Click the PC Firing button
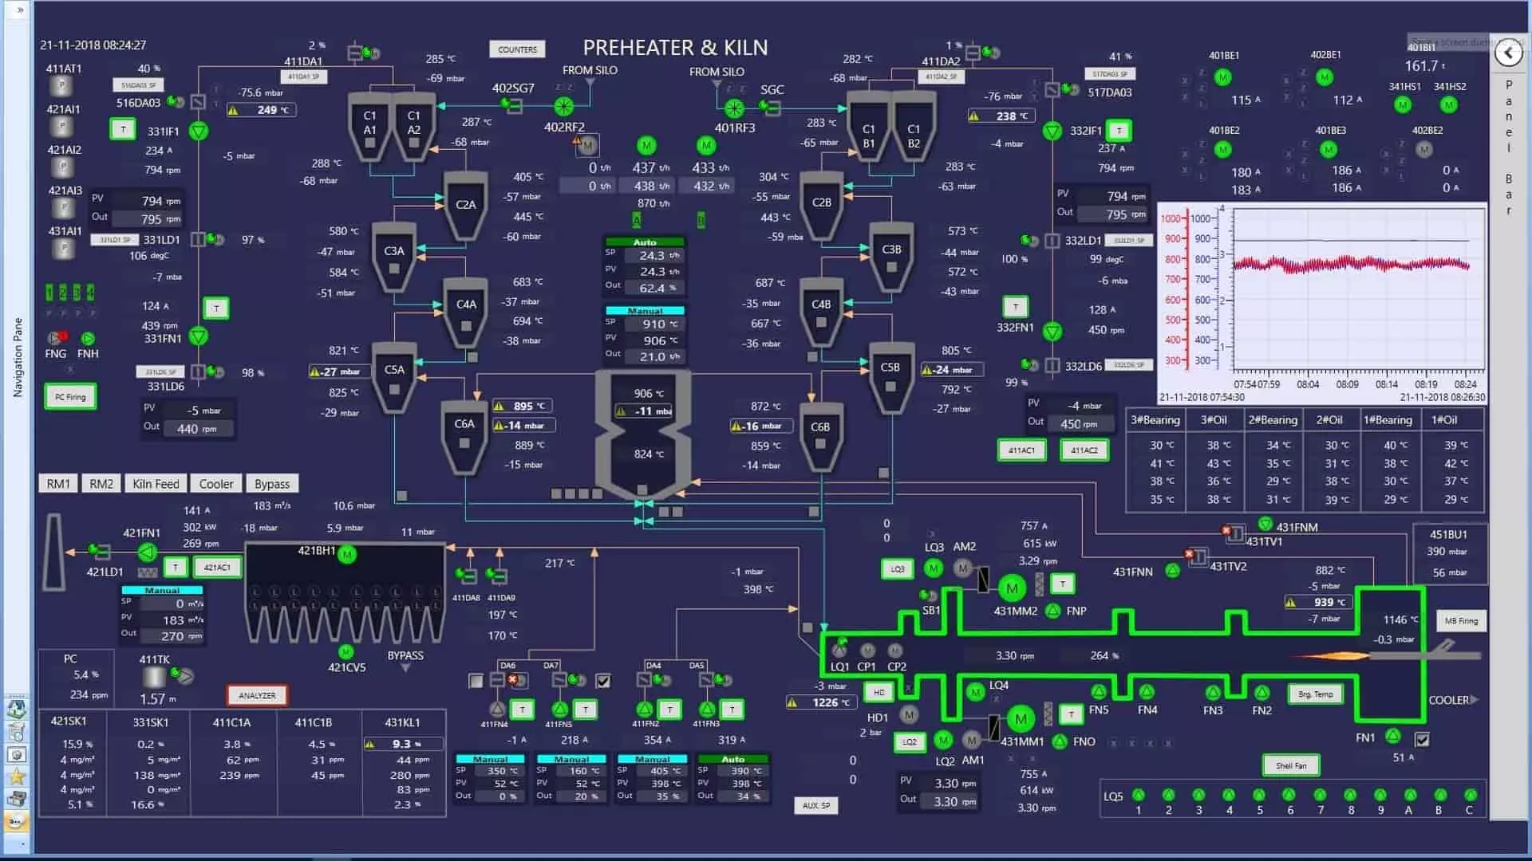Image resolution: width=1532 pixels, height=861 pixels. [x=70, y=397]
